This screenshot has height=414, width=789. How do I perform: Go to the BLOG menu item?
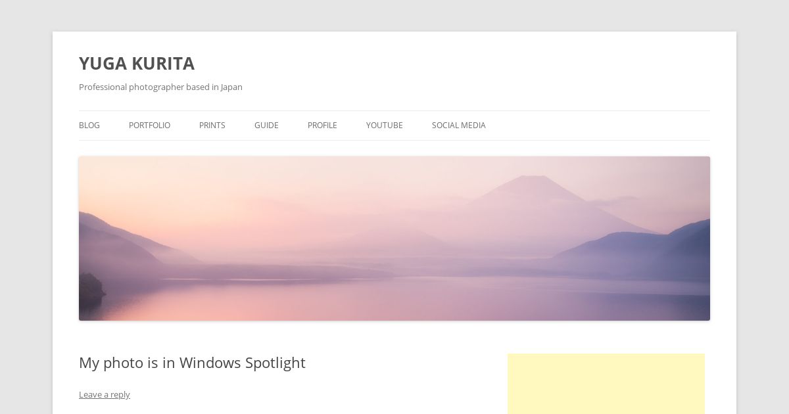click(x=89, y=126)
